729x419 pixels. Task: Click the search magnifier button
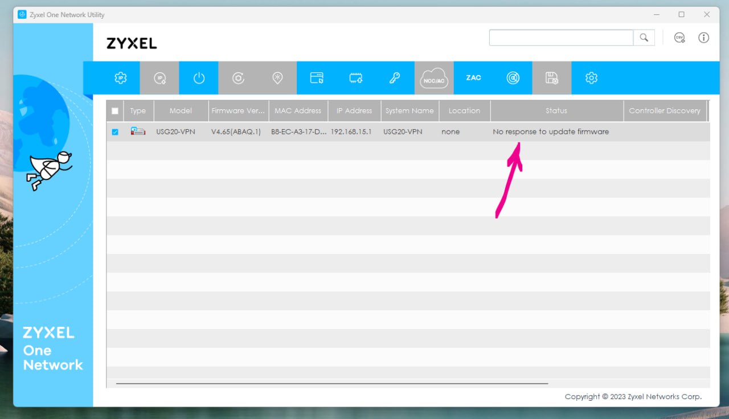[644, 38]
